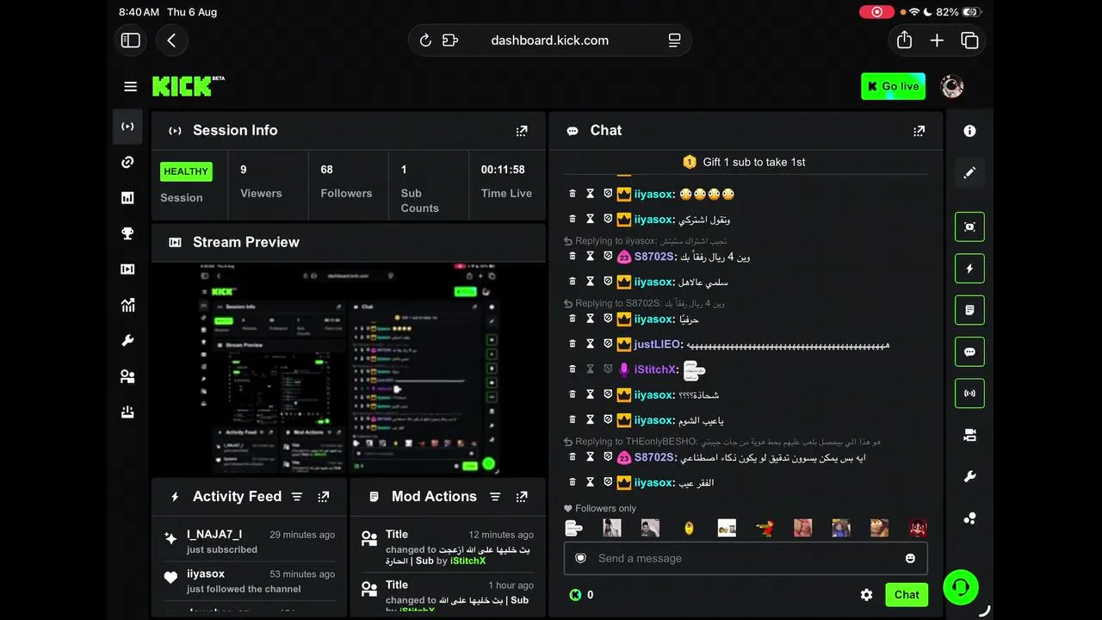Screen dimensions: 1102x620
Task: Open the three-dots icon at right sidebar bottom
Action: [969, 518]
